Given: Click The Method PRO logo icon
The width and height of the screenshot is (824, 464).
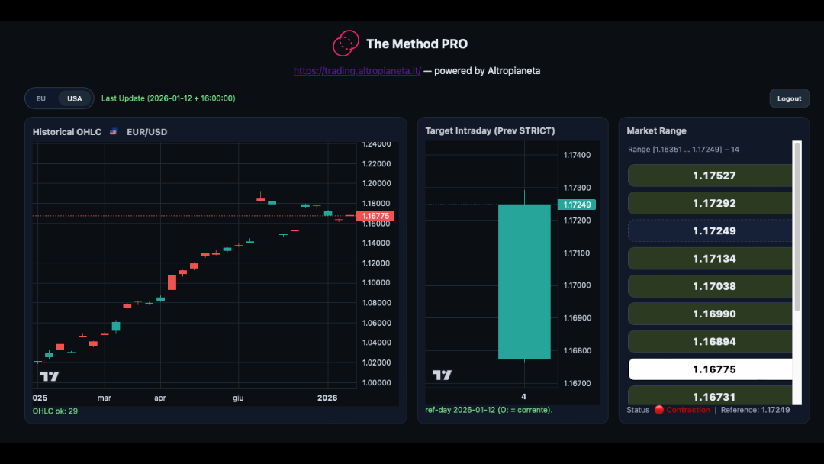Looking at the screenshot, I should [x=346, y=43].
